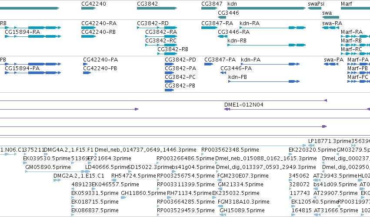Viewport: 370px width, 217px height.
Task: Select EST GH11860.5prime
Action: (143, 193)
